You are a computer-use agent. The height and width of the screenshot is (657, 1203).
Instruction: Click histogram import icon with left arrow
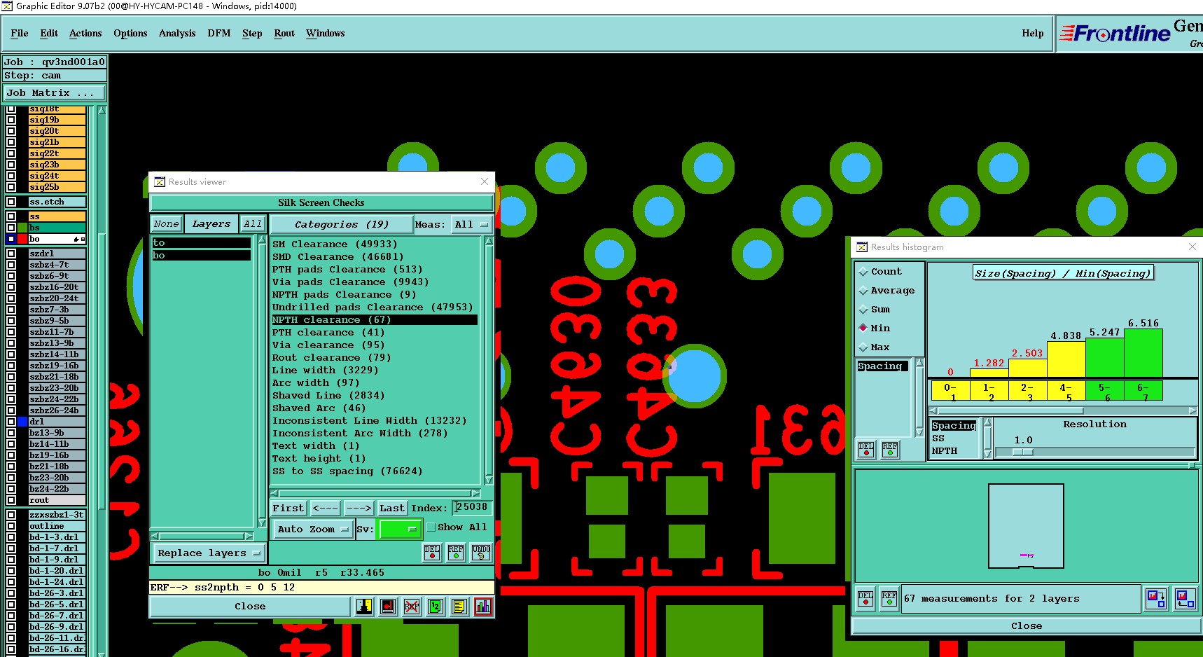click(1185, 599)
